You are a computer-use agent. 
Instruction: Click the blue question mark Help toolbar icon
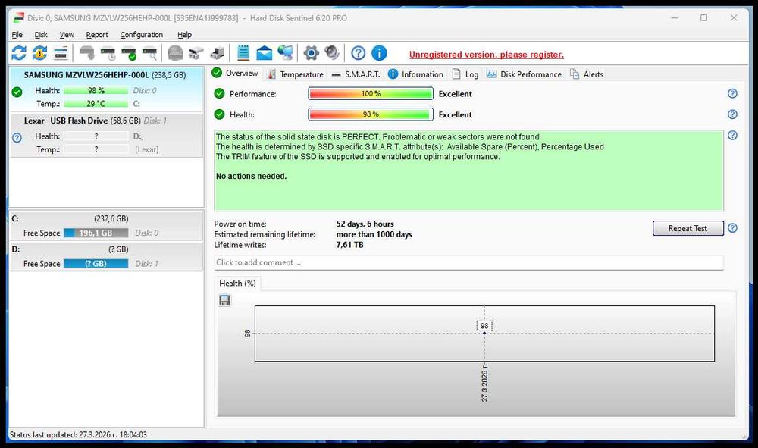pos(359,53)
